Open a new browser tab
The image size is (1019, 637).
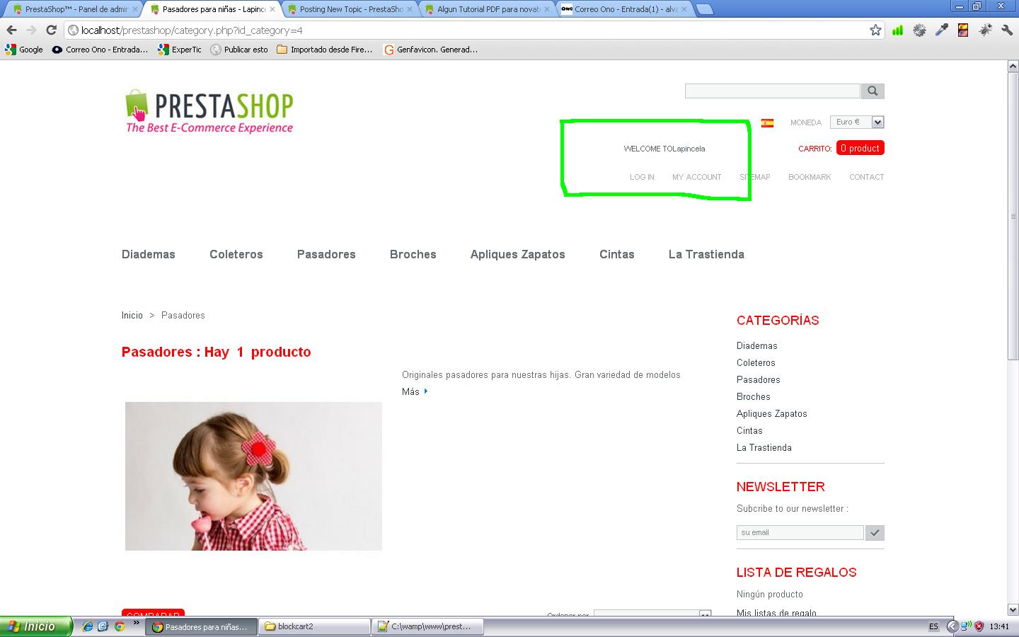(x=705, y=9)
